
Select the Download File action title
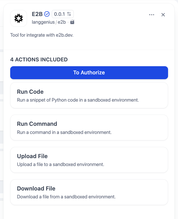(36, 188)
